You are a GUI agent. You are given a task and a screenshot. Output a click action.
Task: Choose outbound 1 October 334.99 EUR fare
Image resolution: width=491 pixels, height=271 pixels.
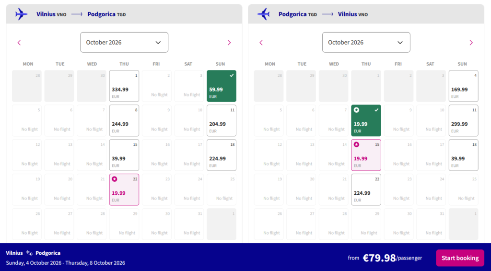pos(124,86)
